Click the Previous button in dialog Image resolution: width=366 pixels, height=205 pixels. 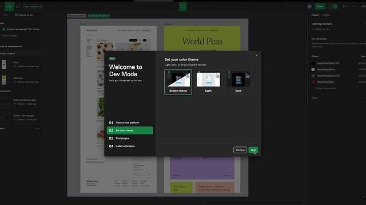click(x=240, y=150)
